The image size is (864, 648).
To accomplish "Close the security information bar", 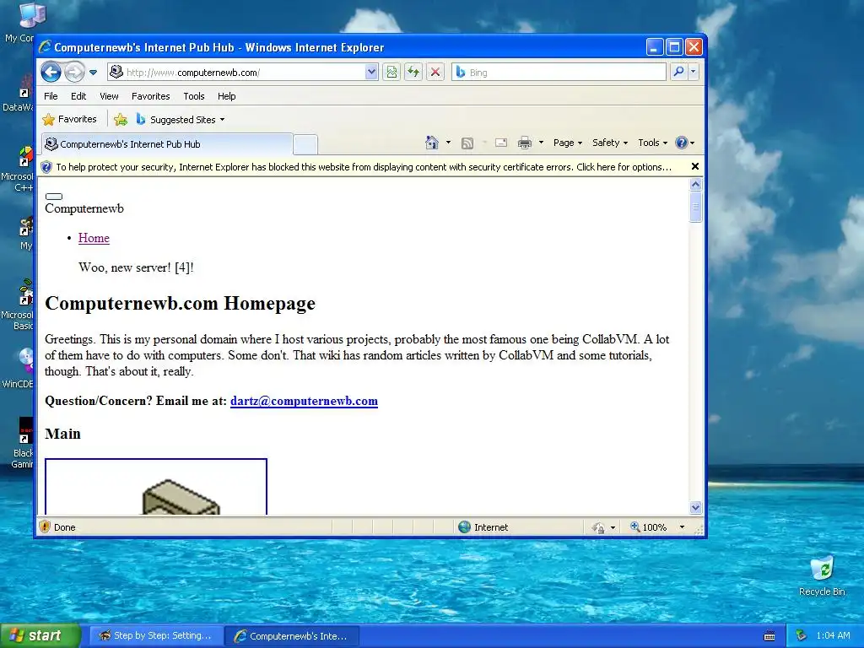I will tap(695, 166).
